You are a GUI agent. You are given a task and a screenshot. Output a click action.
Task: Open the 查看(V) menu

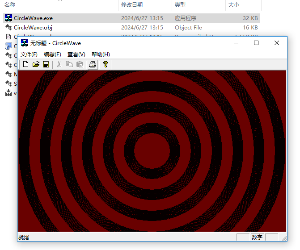(x=76, y=54)
